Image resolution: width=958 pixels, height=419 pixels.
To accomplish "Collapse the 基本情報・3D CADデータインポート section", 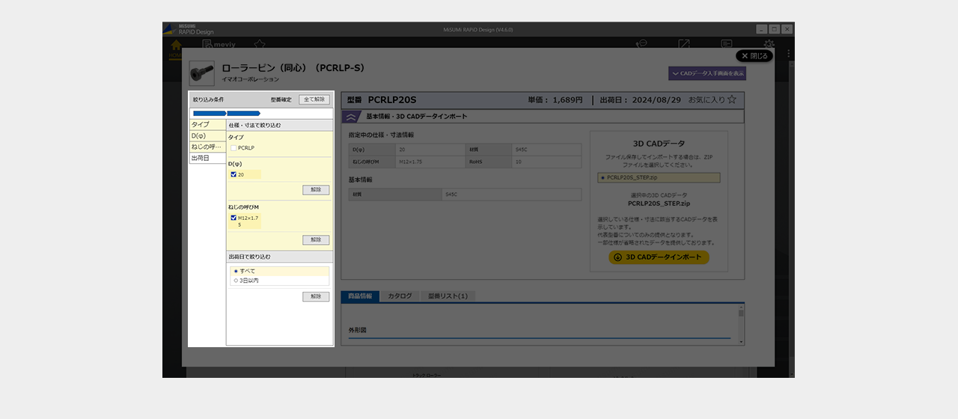I will [351, 117].
